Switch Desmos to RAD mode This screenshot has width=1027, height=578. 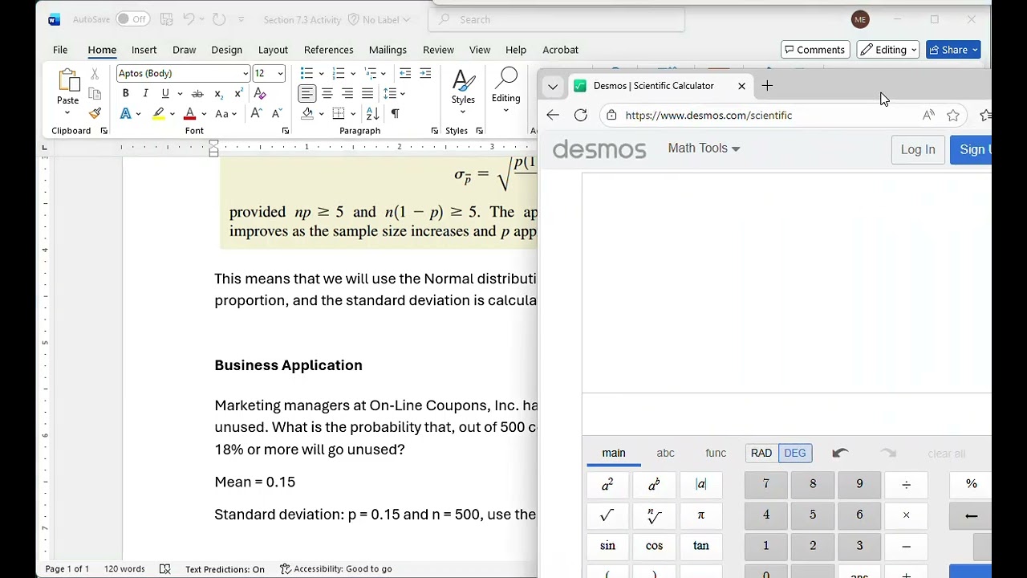coord(761,453)
